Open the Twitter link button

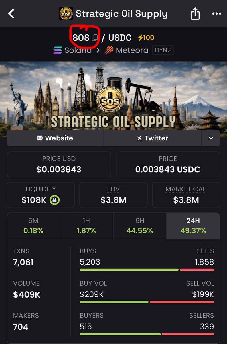point(153,138)
